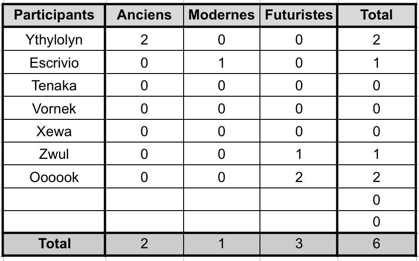419x261 pixels.
Task: Select the Participants header cell
Action: (x=54, y=15)
